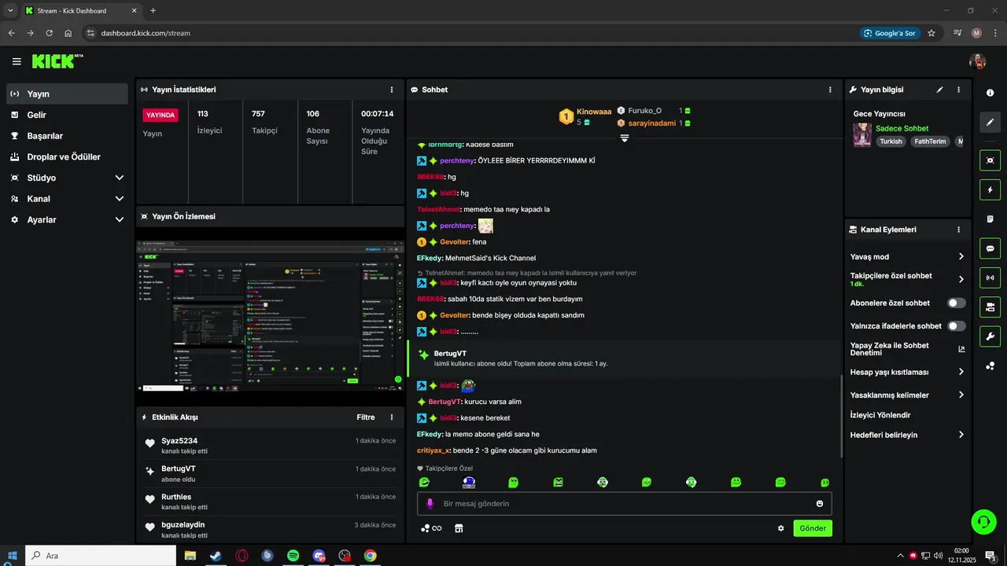Open the Filtre activity filter
This screenshot has width=1007, height=566.
366,417
